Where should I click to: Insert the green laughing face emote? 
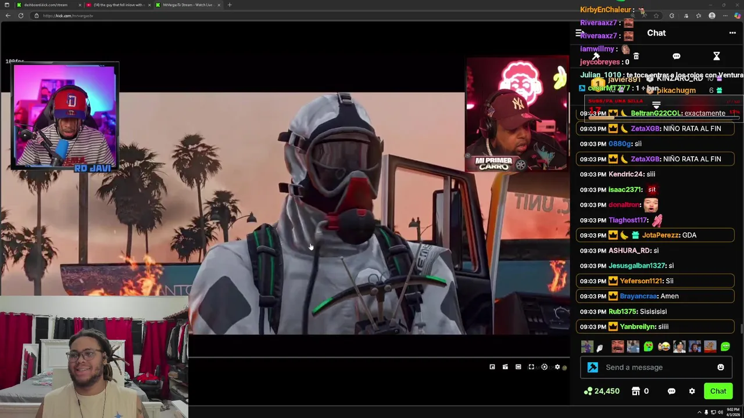pyautogui.click(x=725, y=347)
